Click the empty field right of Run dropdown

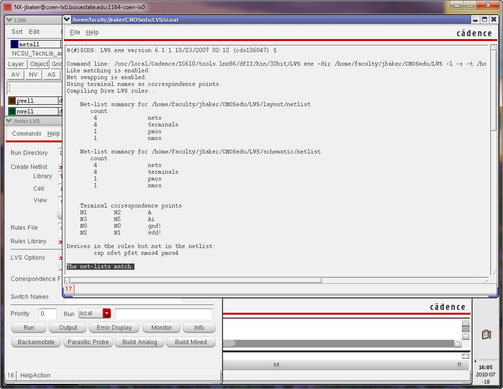click(163, 314)
